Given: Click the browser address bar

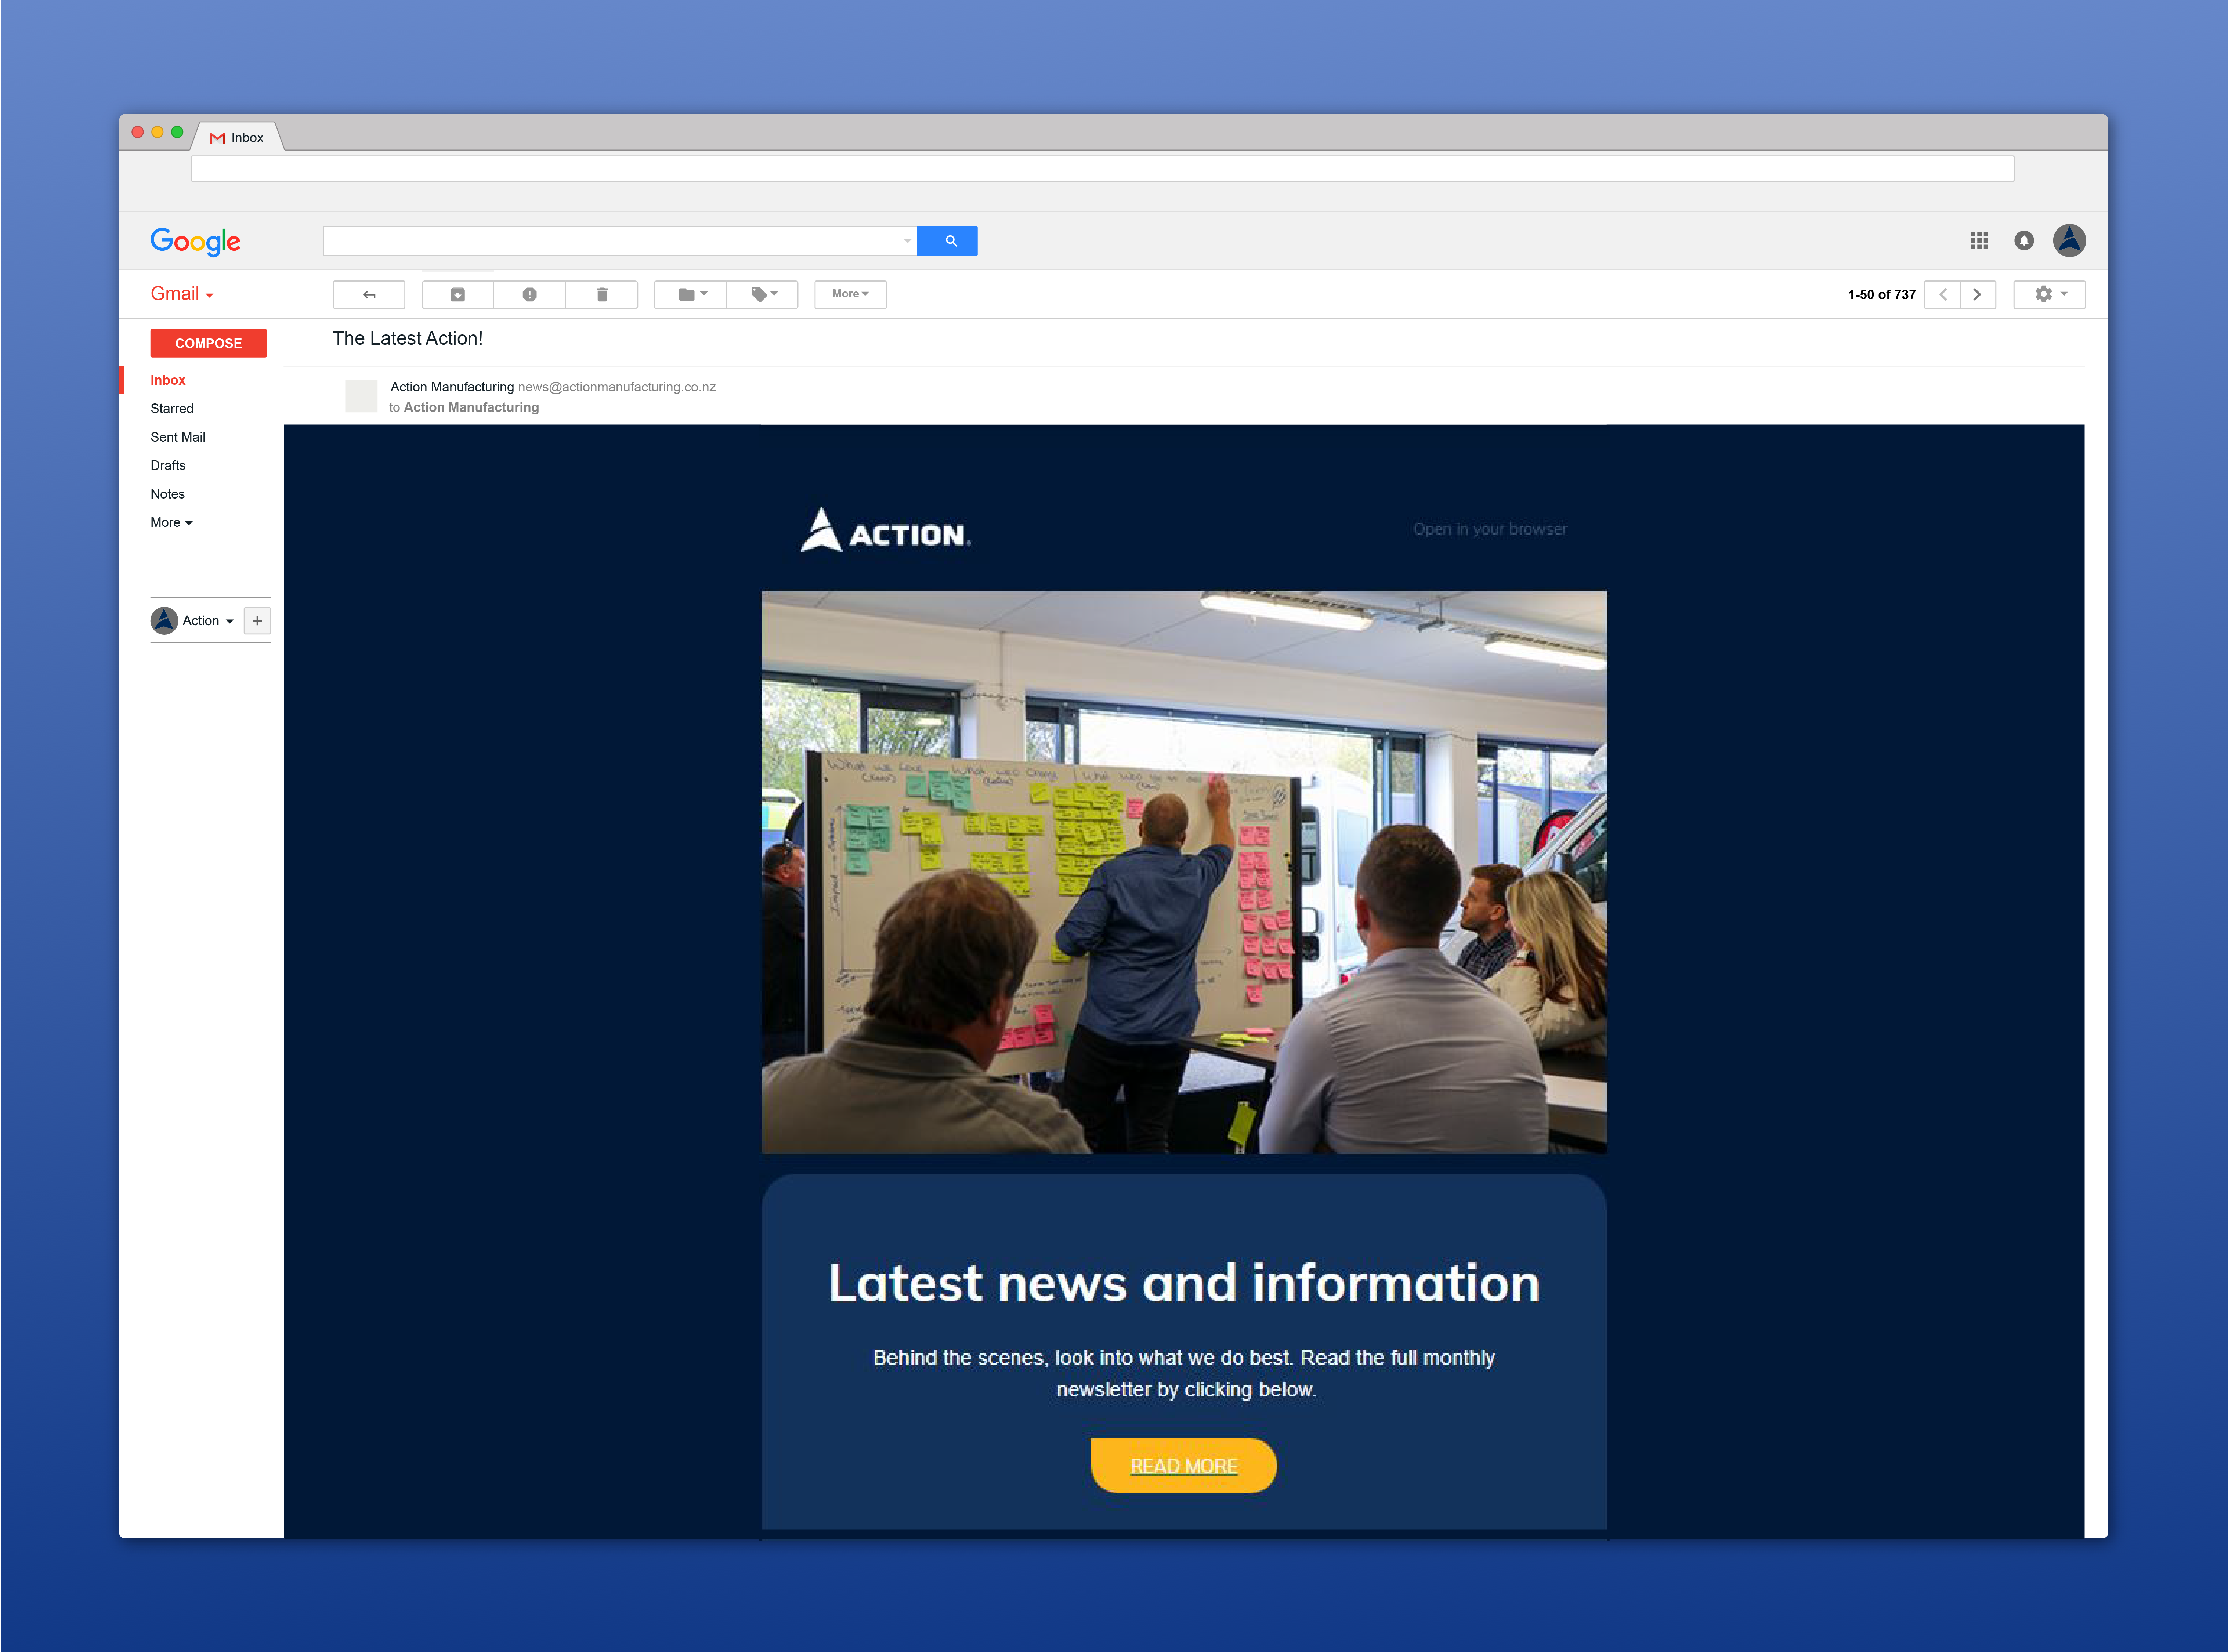Looking at the screenshot, I should [x=1102, y=168].
